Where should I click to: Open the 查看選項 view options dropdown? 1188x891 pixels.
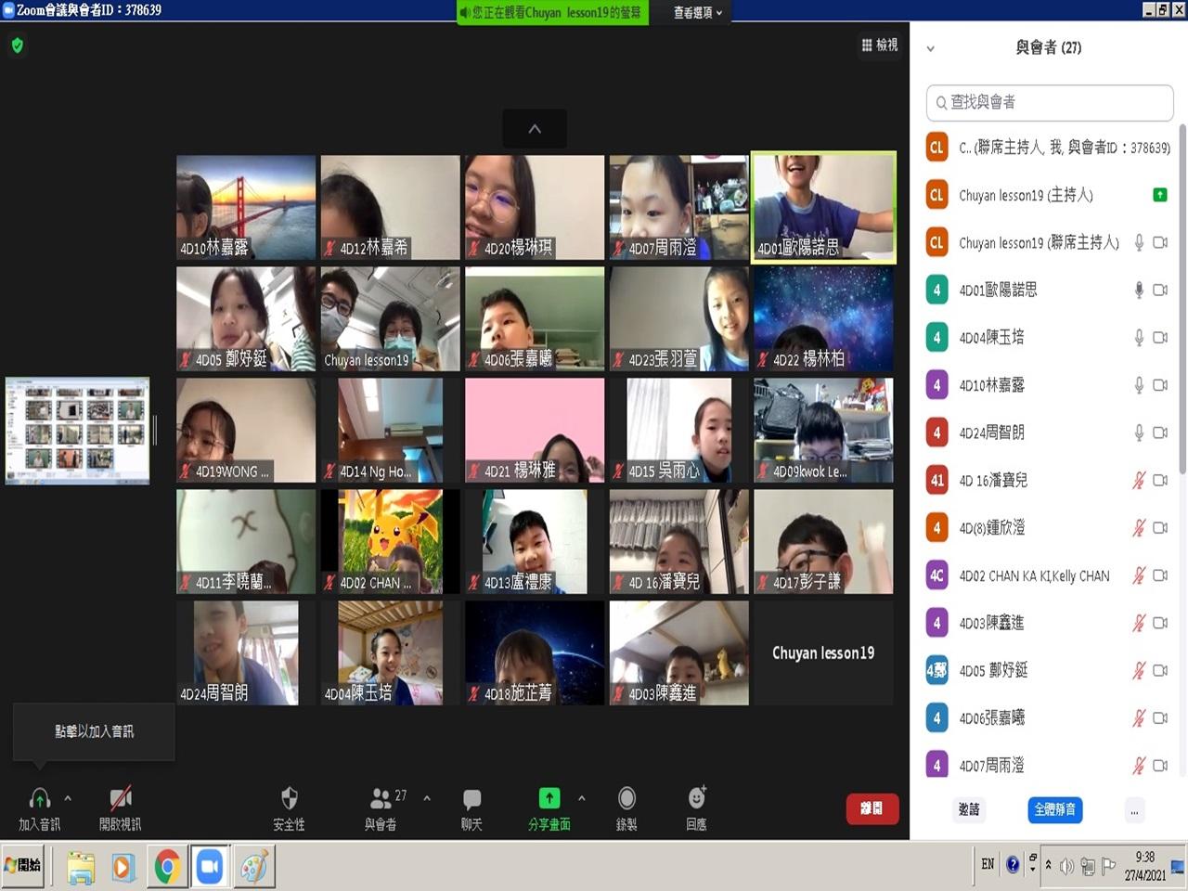(697, 12)
